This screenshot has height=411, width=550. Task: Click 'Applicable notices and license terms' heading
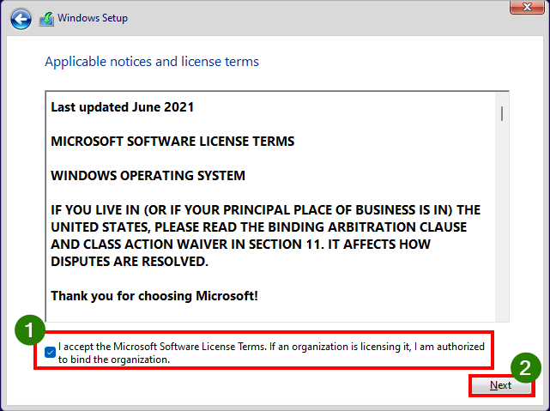pos(152,62)
